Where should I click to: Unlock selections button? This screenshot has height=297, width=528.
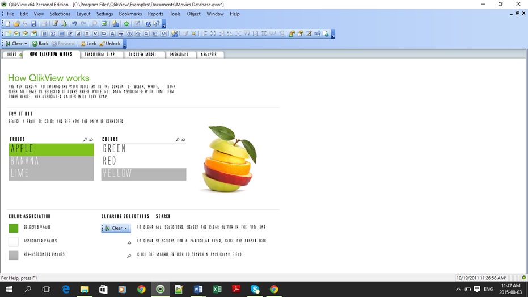[x=110, y=44]
